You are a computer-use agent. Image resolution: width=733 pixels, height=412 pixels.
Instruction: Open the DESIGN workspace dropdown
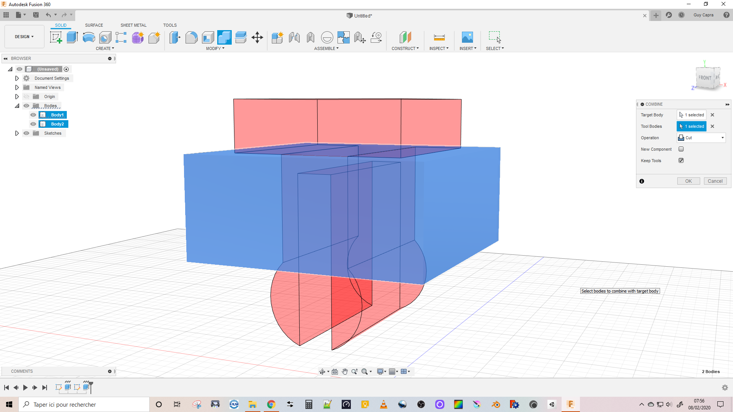[x=24, y=37]
